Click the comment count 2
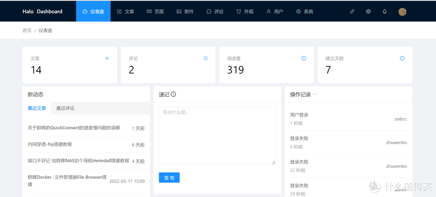 132,70
